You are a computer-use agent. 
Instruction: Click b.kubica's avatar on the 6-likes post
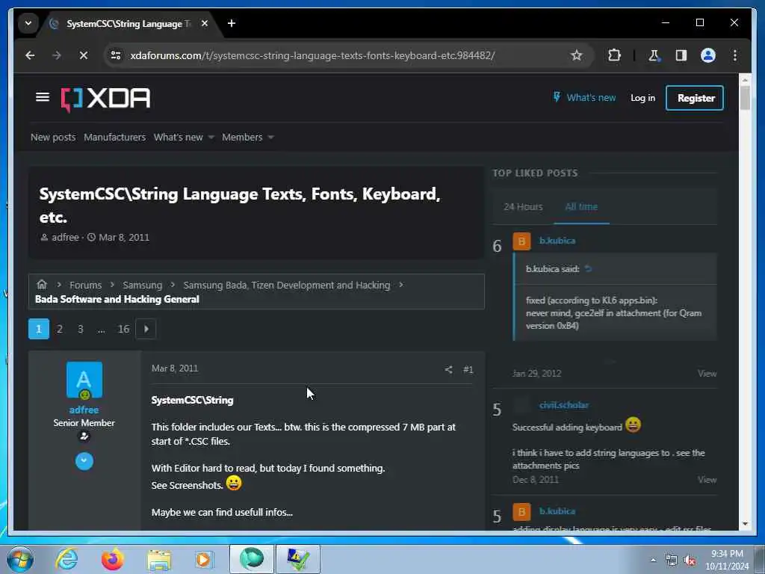(x=521, y=241)
